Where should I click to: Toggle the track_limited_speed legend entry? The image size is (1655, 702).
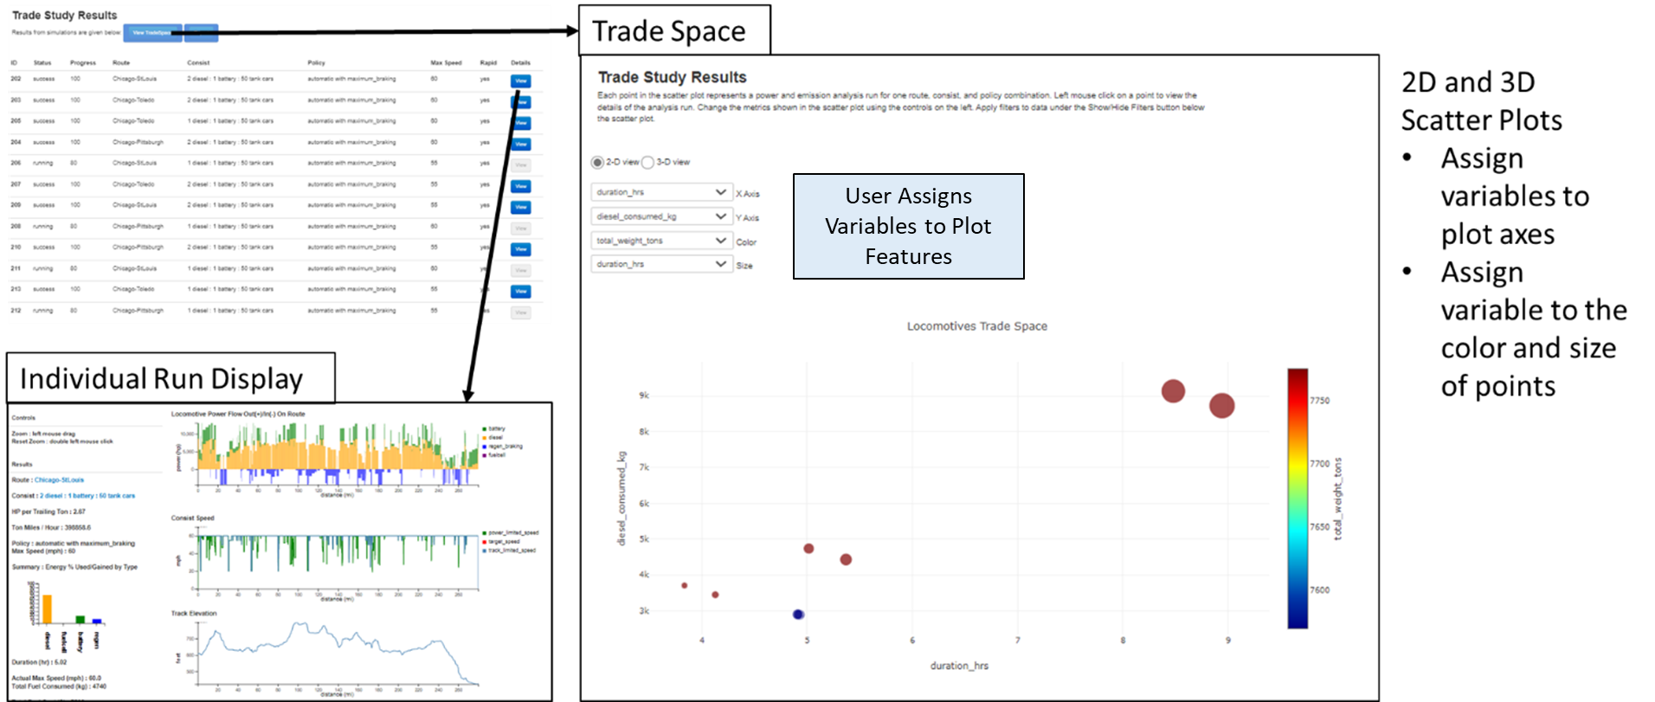click(509, 550)
